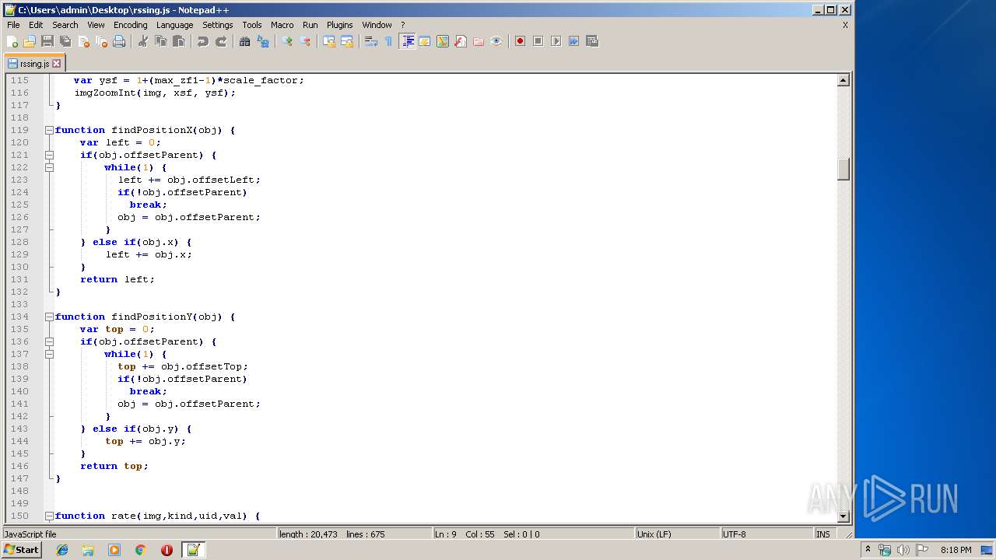Click the Close document toolbar icon

pos(83,41)
